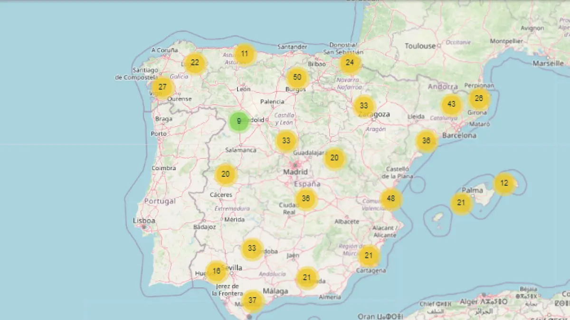Open the cluster marker west of Sevilla
This screenshot has height=320, width=570.
point(217,272)
